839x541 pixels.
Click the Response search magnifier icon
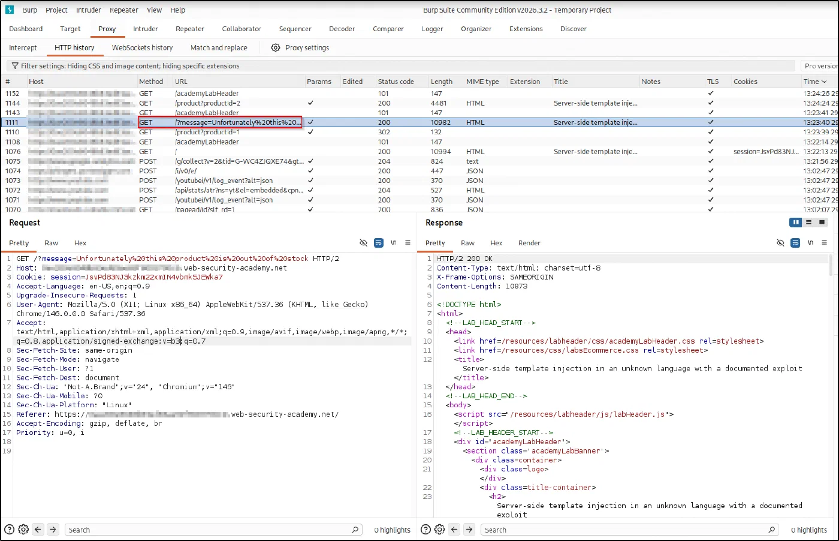tap(772, 530)
